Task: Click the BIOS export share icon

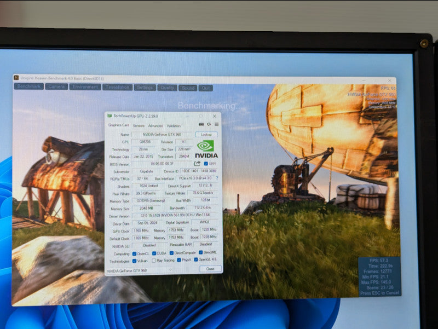Action: coord(197,163)
